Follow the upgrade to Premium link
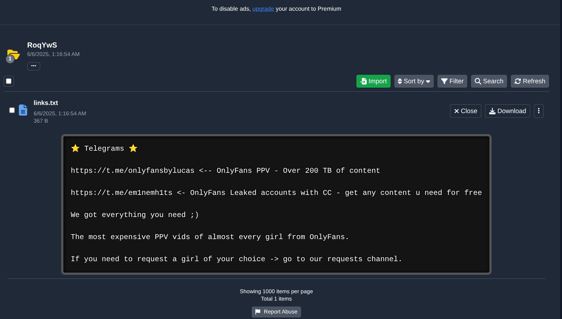562x319 pixels. pyautogui.click(x=263, y=9)
